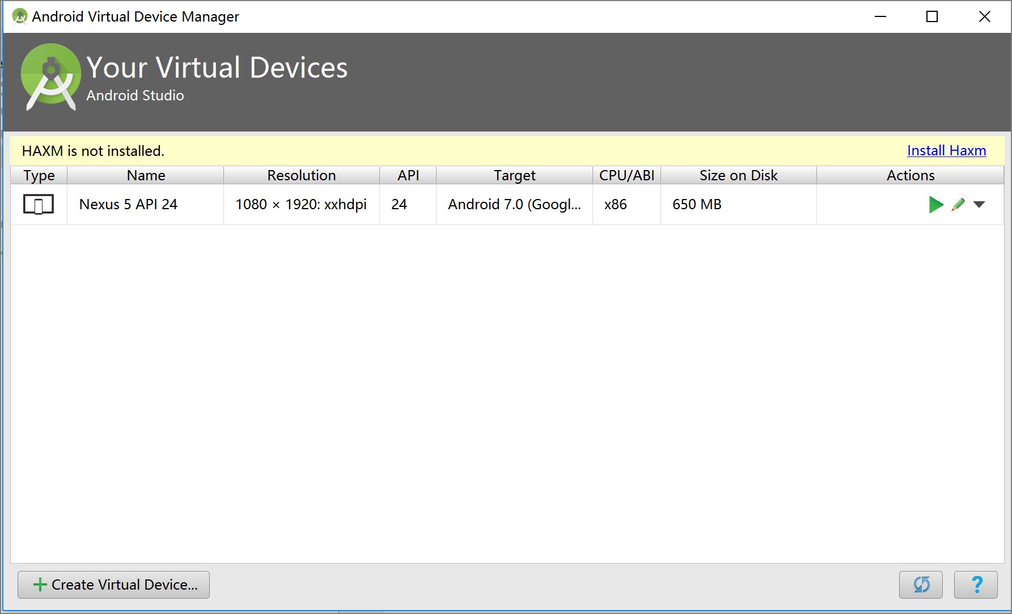Viewport: 1012px width, 614px height.
Task: Click the HAXM is not installed message
Action: click(93, 151)
